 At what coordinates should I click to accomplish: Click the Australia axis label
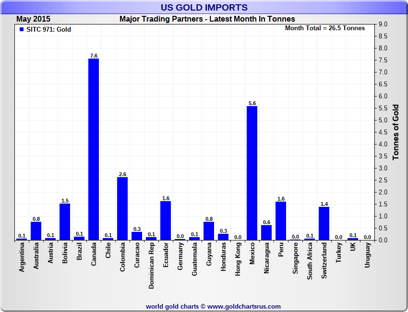(x=36, y=256)
